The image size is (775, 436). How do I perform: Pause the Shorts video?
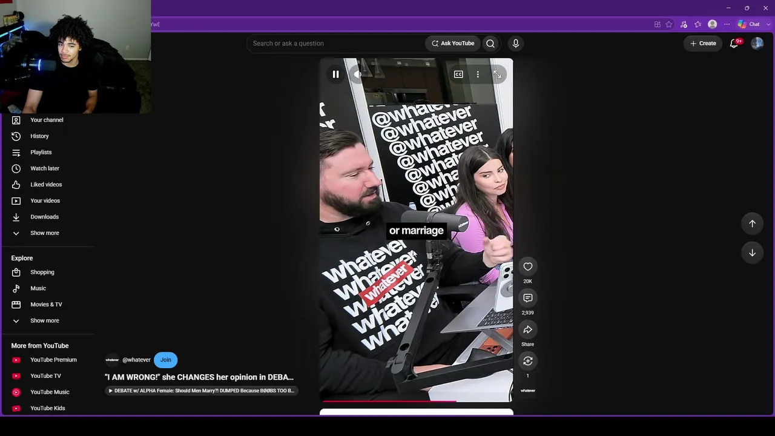click(335, 74)
